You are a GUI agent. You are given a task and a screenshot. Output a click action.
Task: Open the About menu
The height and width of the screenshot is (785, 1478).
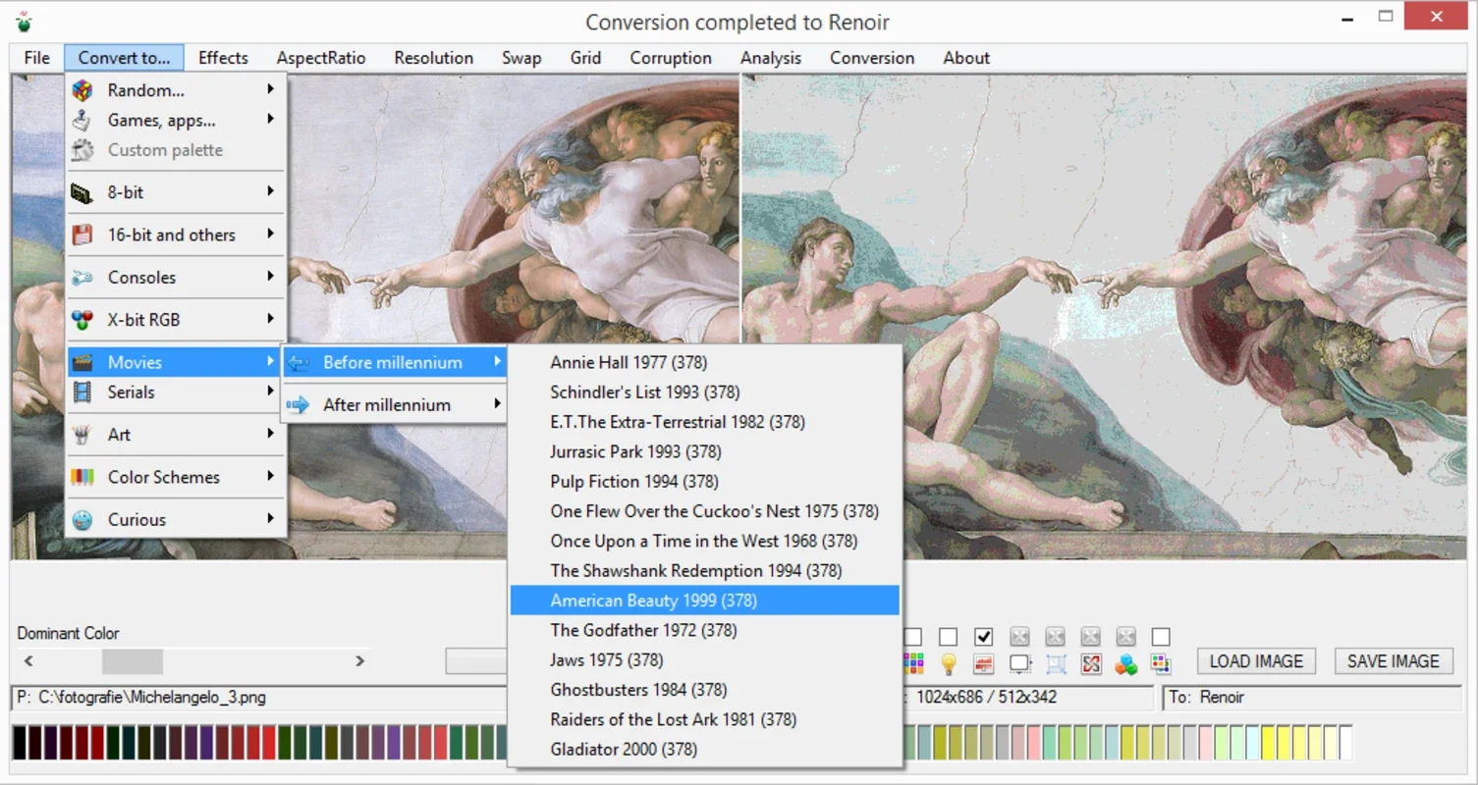(x=966, y=58)
